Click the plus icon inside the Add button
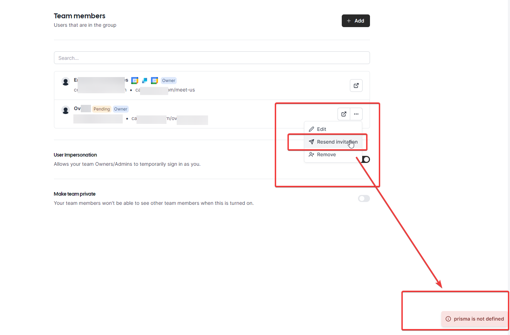This screenshot has width=510, height=335. click(x=349, y=20)
